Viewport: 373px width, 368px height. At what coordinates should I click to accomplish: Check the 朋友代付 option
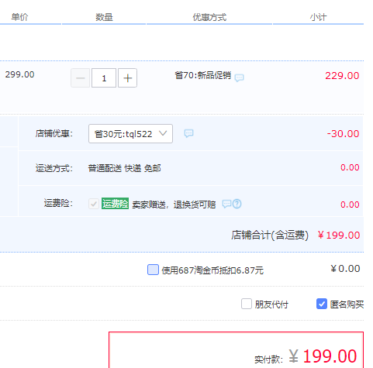point(247,304)
